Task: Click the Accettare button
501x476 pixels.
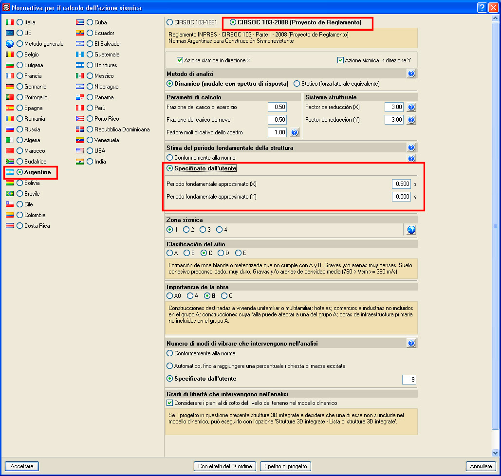Action: coord(22,466)
